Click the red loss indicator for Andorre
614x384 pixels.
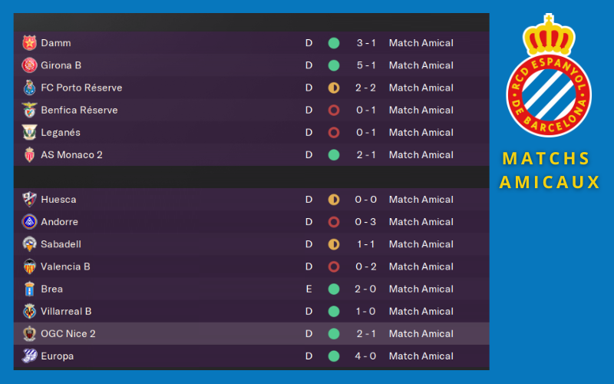click(x=334, y=222)
